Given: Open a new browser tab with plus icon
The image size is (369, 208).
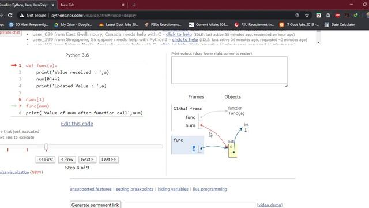Looking at the screenshot, I should tap(134, 5).
